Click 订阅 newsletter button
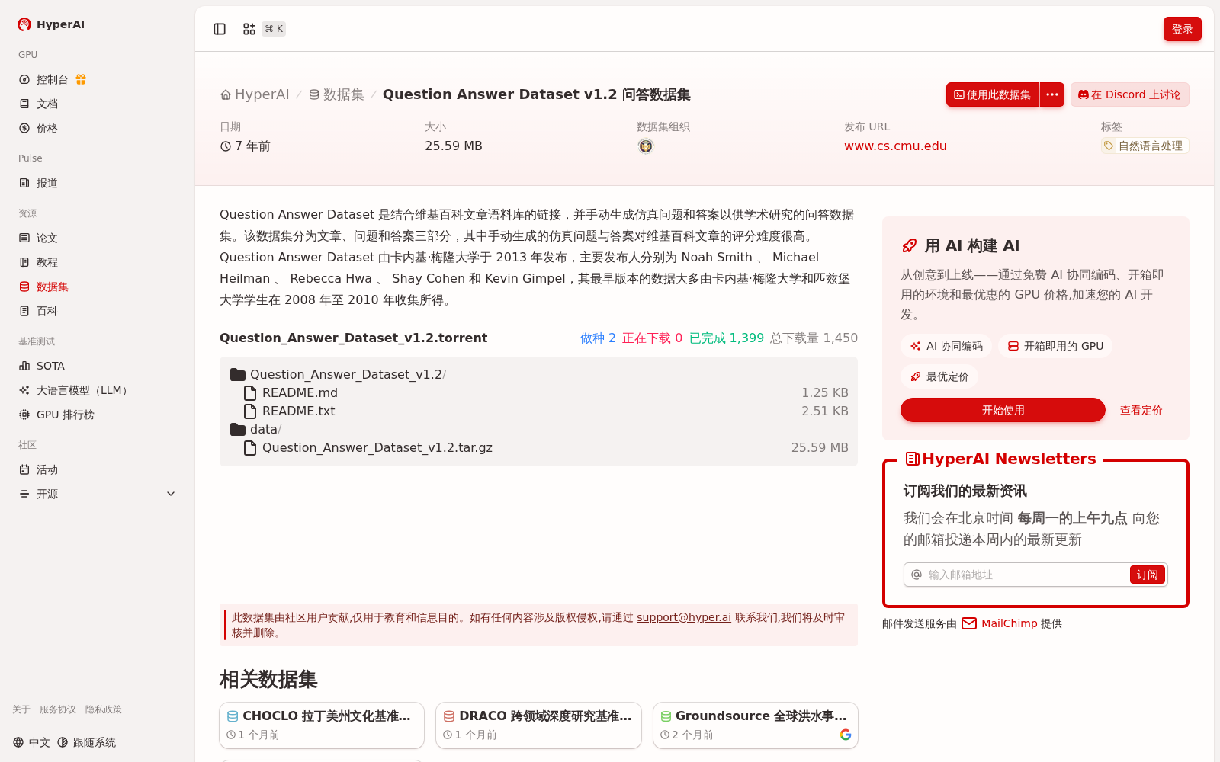 pyautogui.click(x=1147, y=575)
